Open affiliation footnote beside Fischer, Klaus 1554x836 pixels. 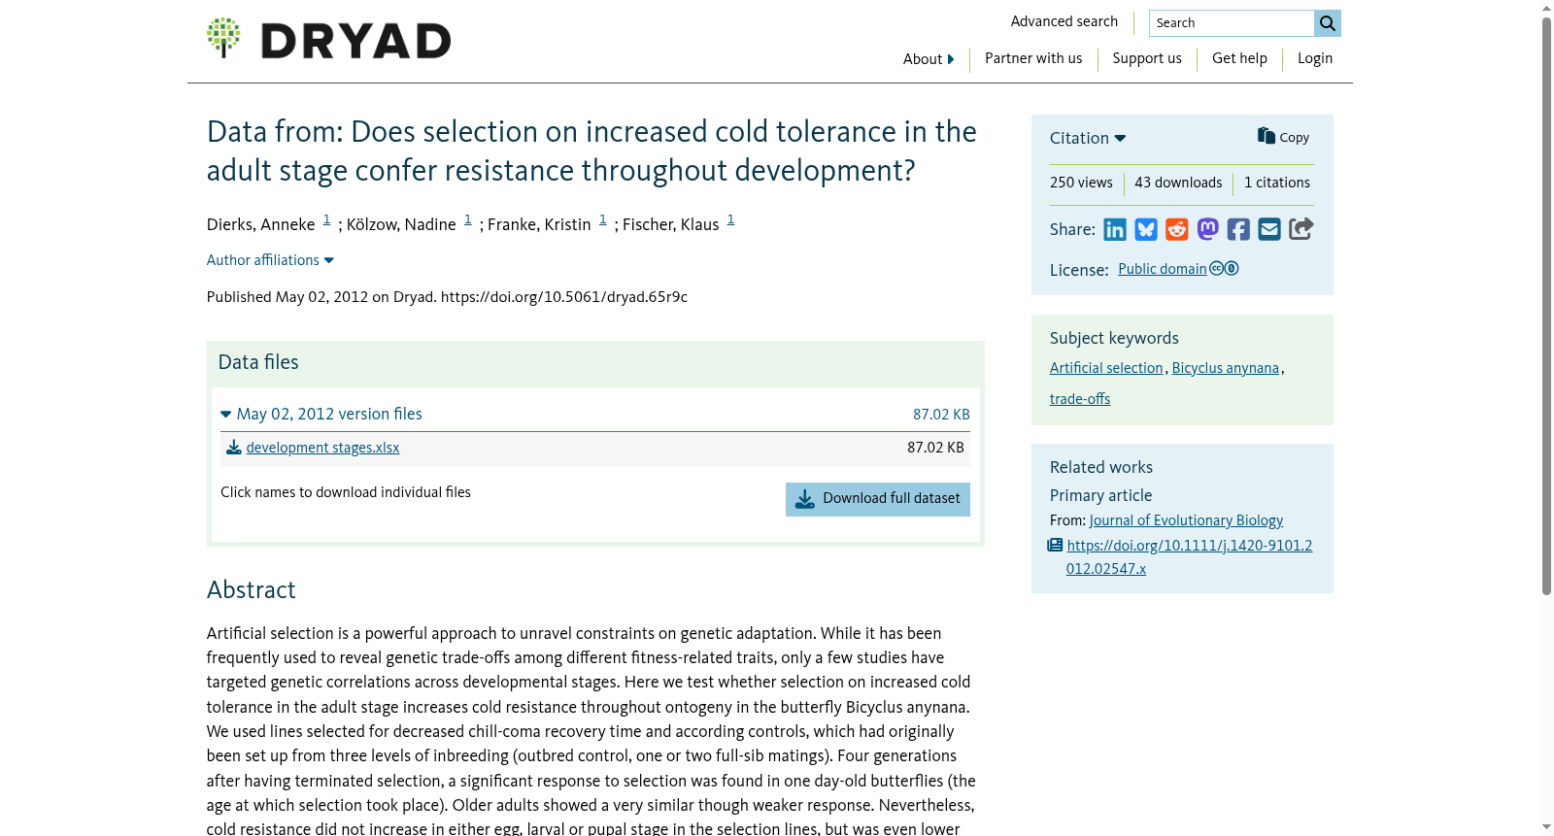coord(730,219)
